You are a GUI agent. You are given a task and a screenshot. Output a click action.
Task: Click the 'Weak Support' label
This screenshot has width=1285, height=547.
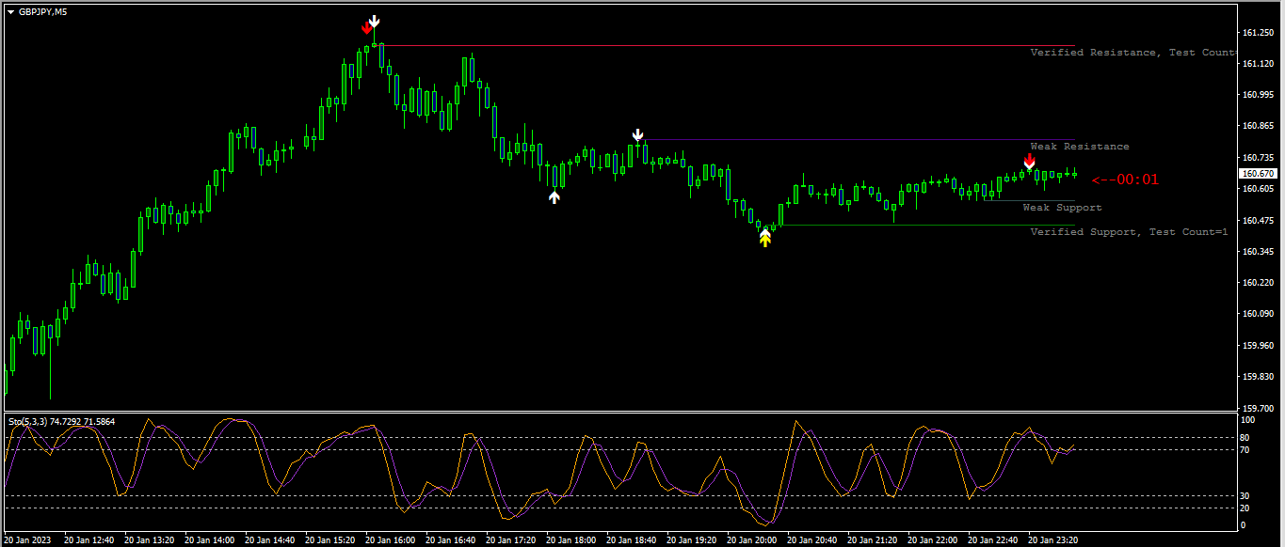[x=1062, y=208]
